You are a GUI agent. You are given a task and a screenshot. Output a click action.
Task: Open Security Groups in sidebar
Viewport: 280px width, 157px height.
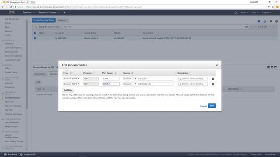pyautogui.click(x=12, y=98)
